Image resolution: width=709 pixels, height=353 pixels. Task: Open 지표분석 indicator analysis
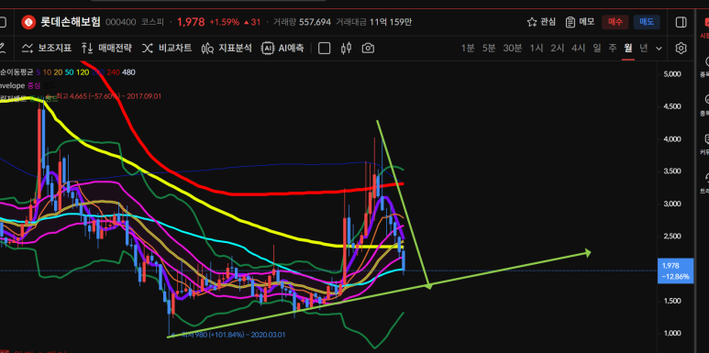[226, 48]
